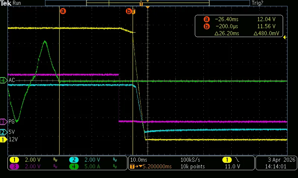Click the Trig? trigger status
The image size is (298, 178).
pos(257,3)
